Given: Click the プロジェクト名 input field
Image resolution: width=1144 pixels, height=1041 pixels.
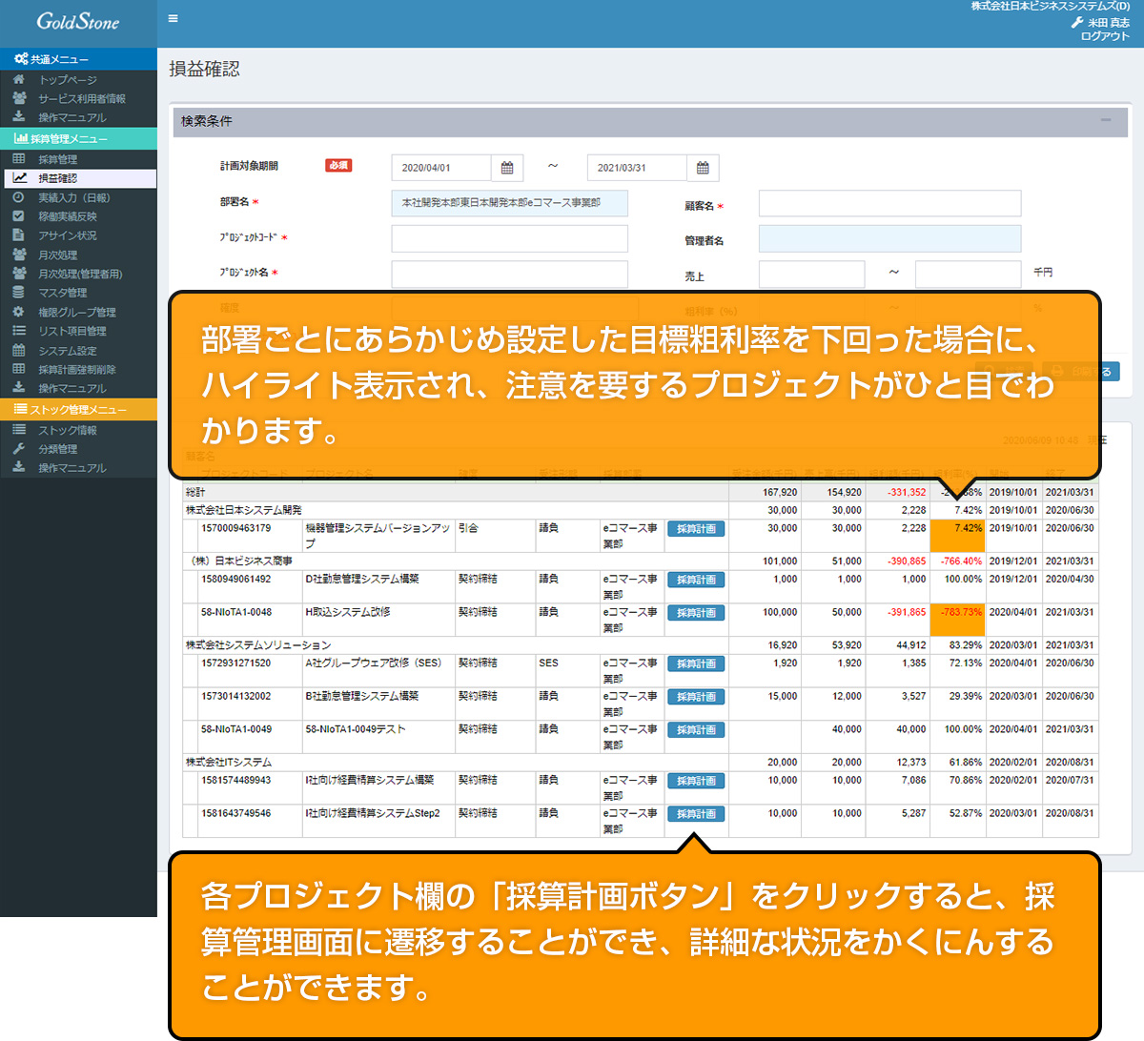Looking at the screenshot, I should [x=510, y=274].
